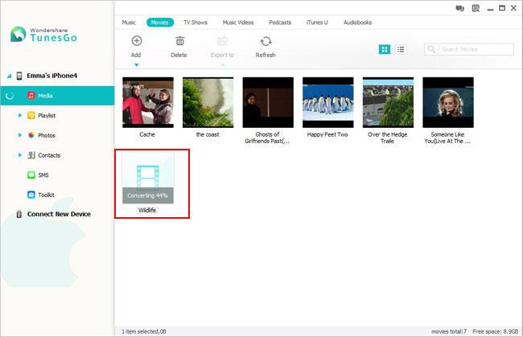The height and width of the screenshot is (337, 523).
Task: Expand the Photos tree item
Action: 19,135
